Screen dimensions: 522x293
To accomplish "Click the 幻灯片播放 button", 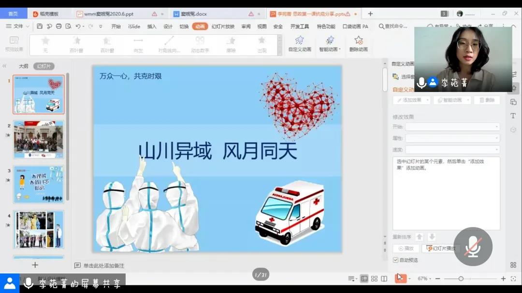I will pyautogui.click(x=440, y=248).
